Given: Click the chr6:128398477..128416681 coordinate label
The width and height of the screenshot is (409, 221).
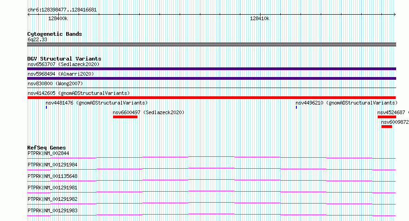Looking at the screenshot, I should point(62,10).
